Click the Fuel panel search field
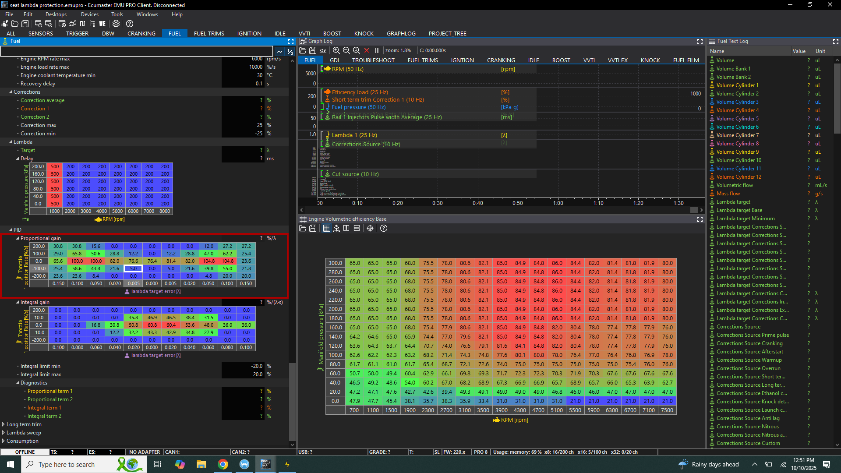841x473 pixels. click(x=137, y=52)
